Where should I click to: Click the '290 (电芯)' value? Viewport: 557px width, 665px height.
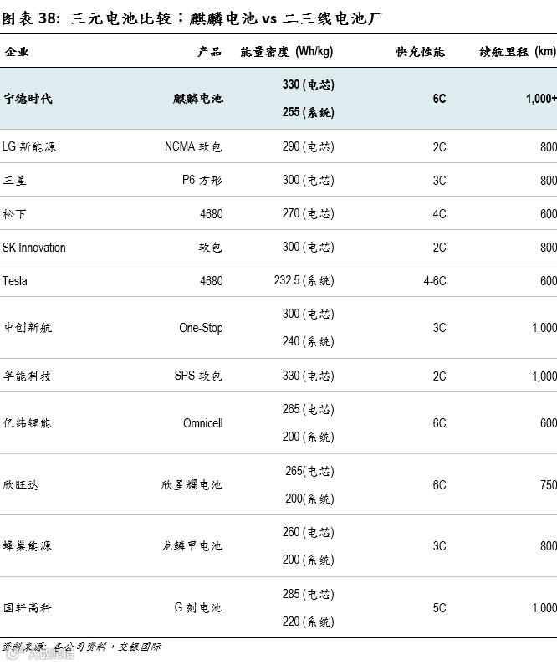click(x=309, y=146)
